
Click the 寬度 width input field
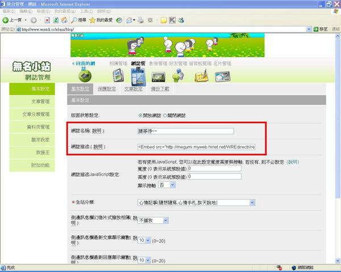[214, 168]
